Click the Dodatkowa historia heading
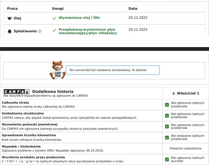 pos(53,92)
